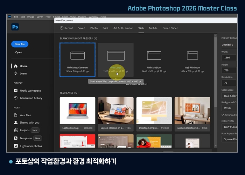
Task: Collapse the Advanced Options chevron
Action: [x=223, y=115]
